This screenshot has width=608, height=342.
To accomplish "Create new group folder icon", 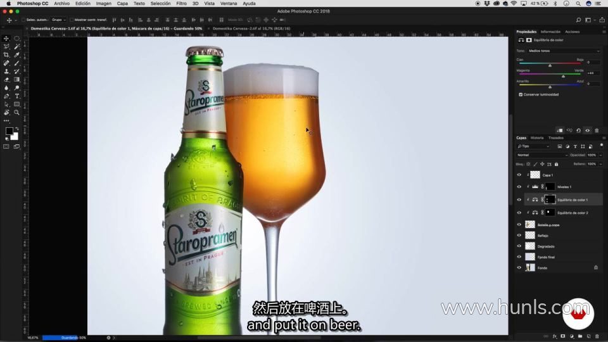I will pyautogui.click(x=580, y=336).
